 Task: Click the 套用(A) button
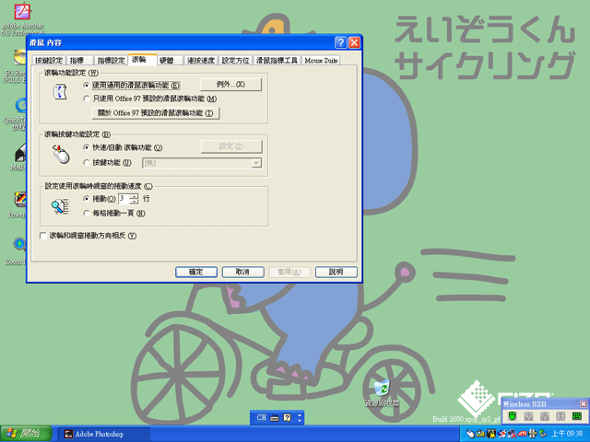pyautogui.click(x=289, y=272)
